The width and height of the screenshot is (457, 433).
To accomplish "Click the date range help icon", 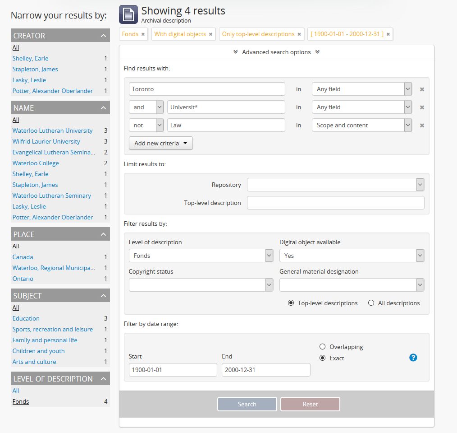I will [x=413, y=358].
